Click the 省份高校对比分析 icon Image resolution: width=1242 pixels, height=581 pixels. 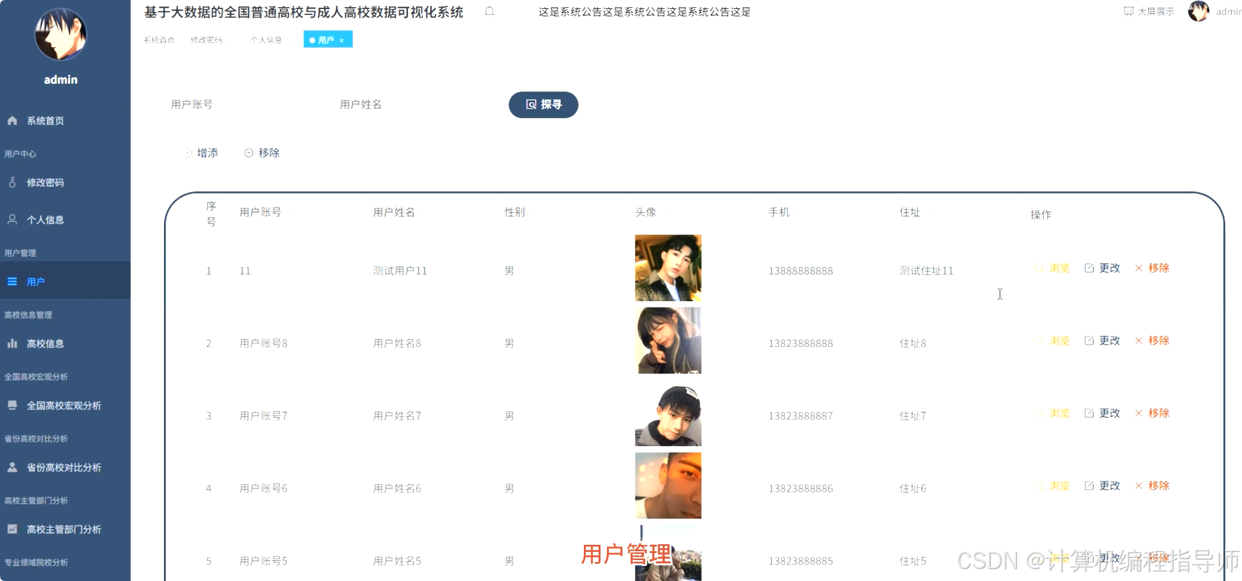click(x=12, y=467)
